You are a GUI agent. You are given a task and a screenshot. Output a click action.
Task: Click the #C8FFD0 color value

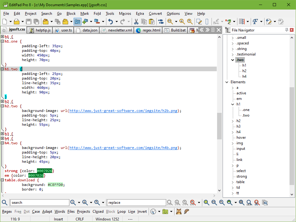click(x=56, y=185)
